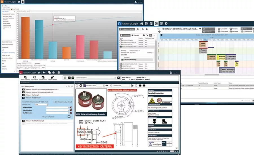Select Current Shift view

pyautogui.click(x=223, y=29)
